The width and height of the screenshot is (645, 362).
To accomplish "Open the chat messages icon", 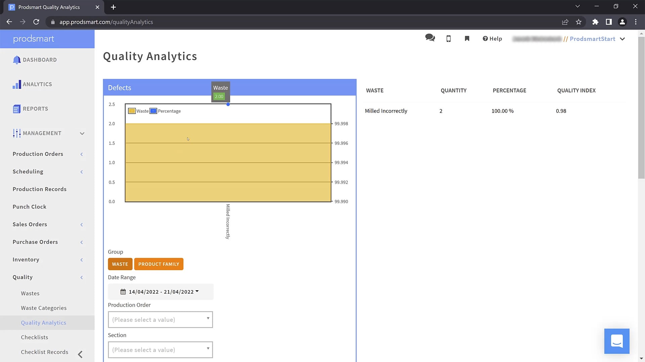I will point(430,38).
